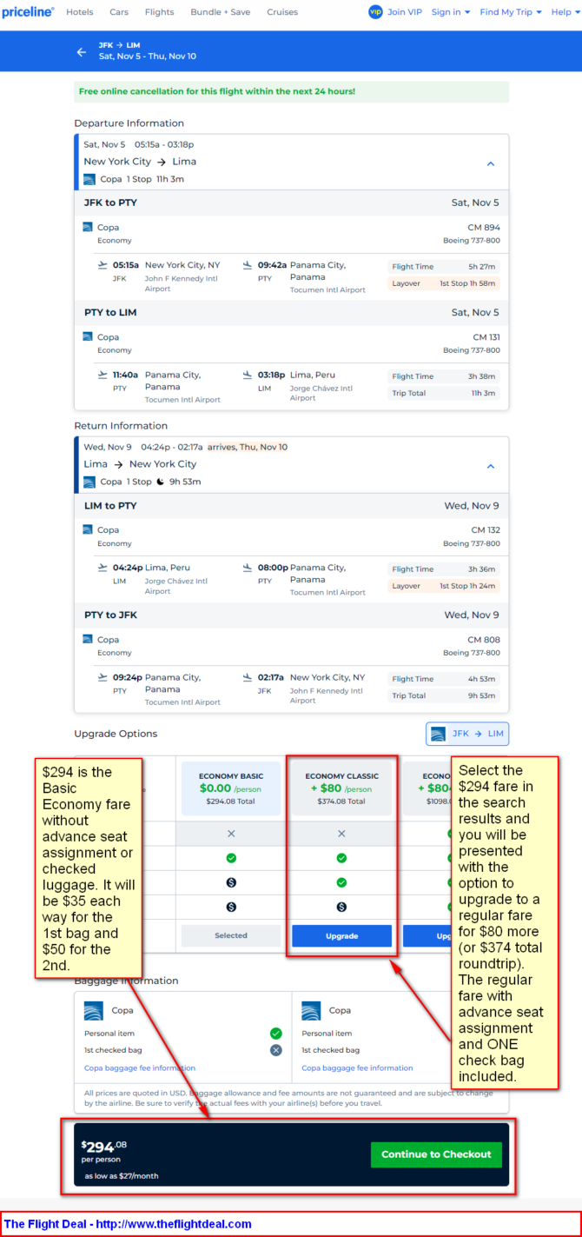This screenshot has height=1237, width=582.
Task: Click flight number CM 132
Action: click(486, 530)
